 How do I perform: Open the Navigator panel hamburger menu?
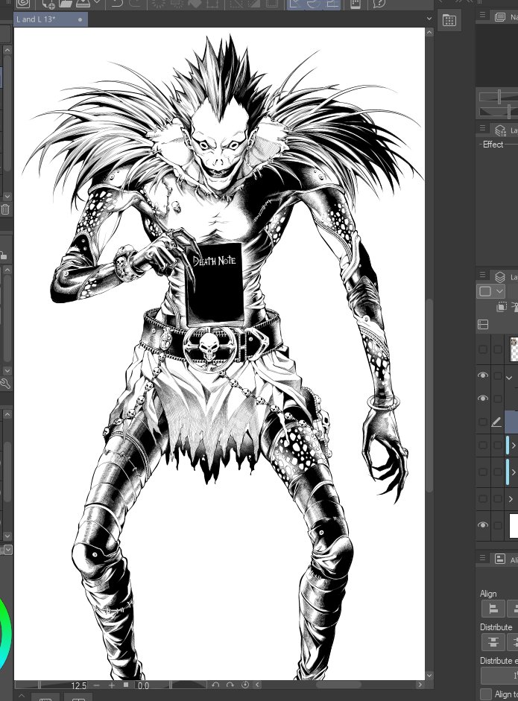tap(482, 15)
